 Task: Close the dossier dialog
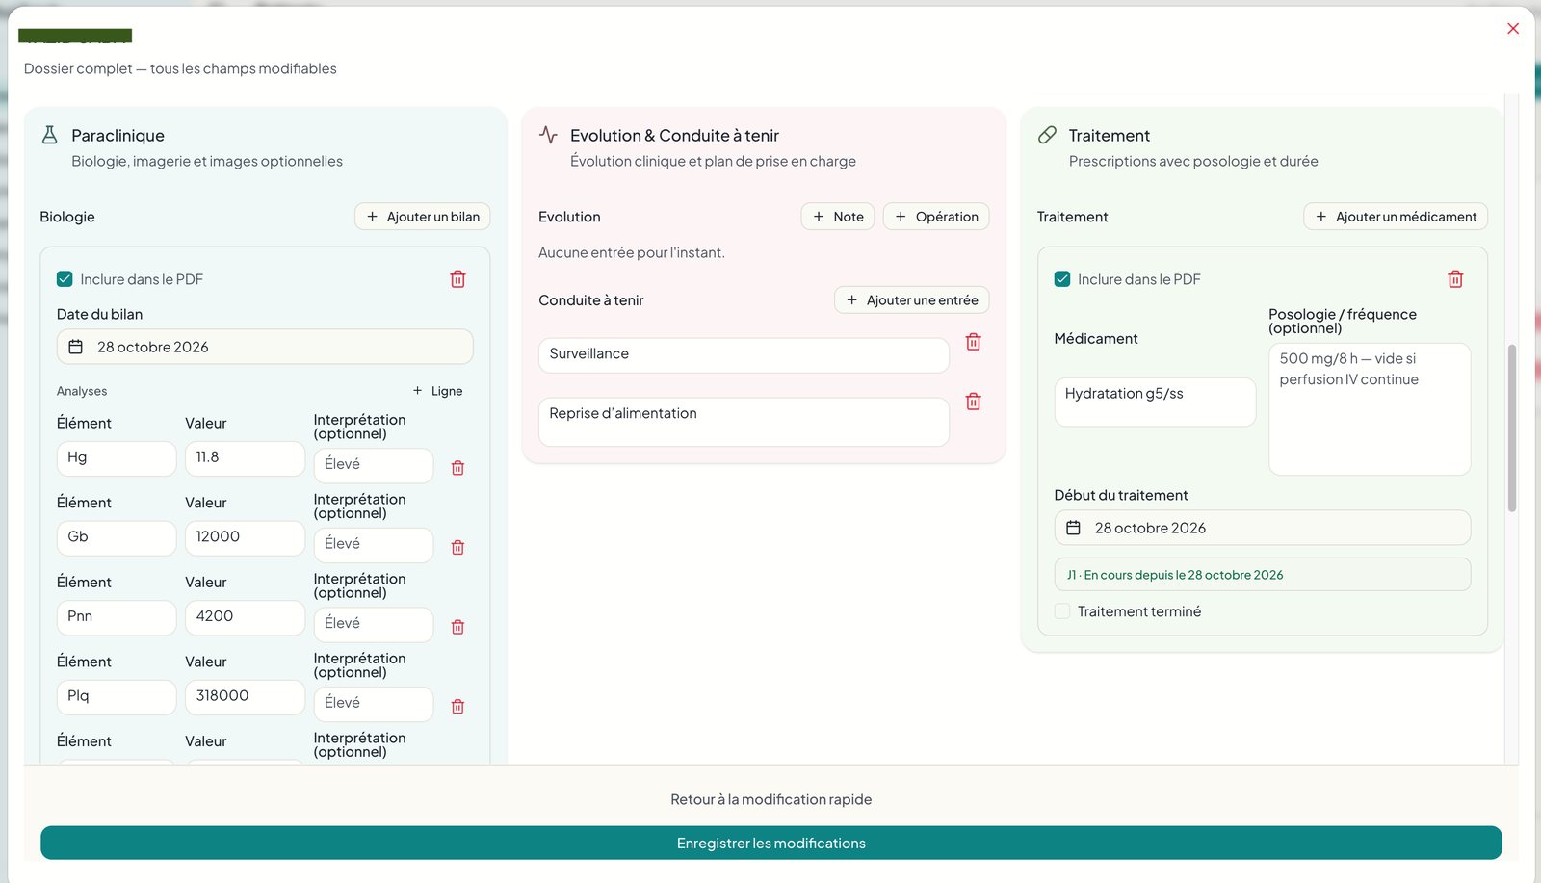pos(1513,29)
